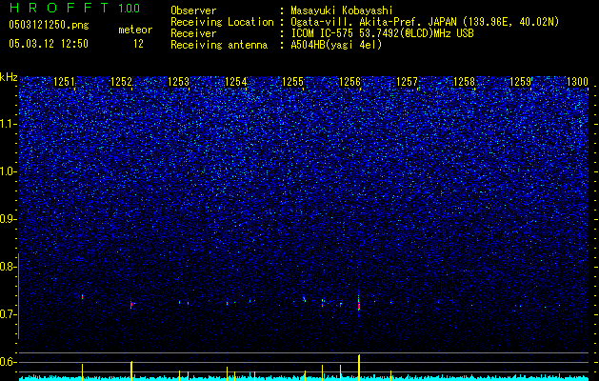Viewport: 599px width, 381px height.
Task: Click the 1.1 frequency axis label
Action: 9,124
